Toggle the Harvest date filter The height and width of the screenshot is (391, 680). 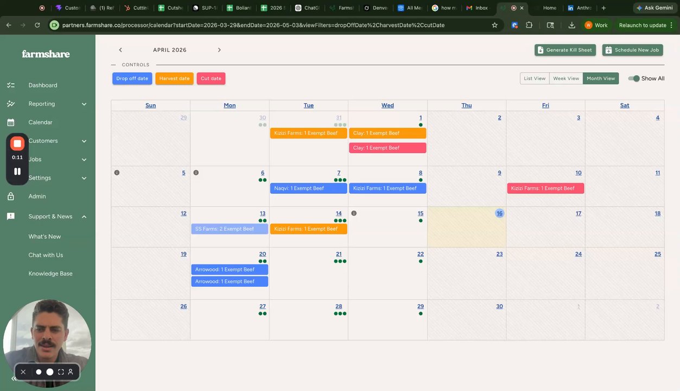point(174,78)
